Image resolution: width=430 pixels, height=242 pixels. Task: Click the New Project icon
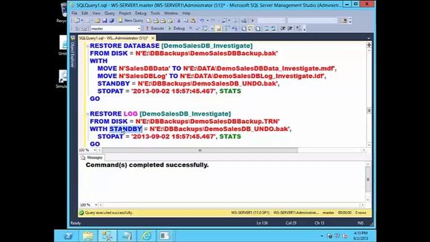tap(77, 21)
